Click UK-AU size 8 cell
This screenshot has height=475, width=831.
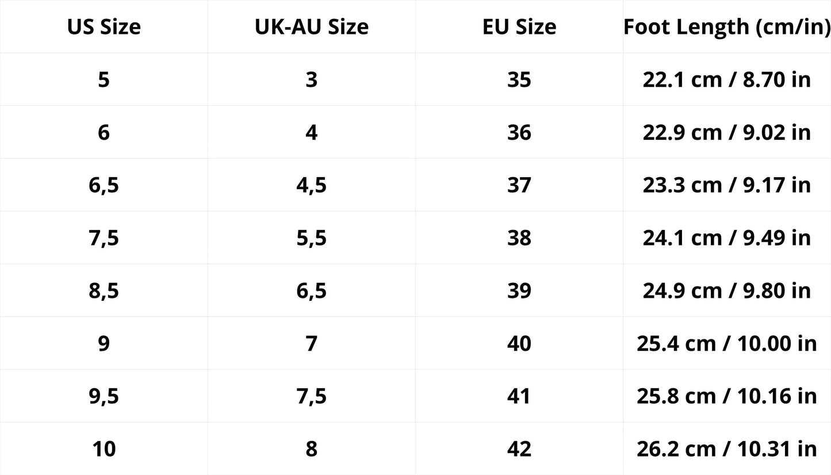click(x=311, y=449)
